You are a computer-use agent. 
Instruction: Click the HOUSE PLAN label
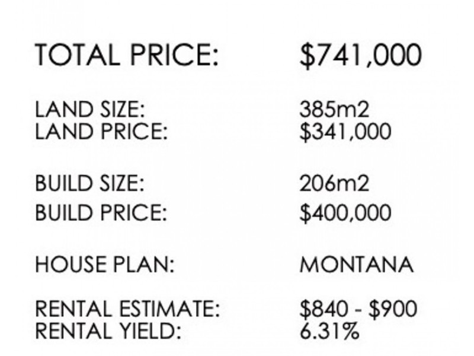coord(105,264)
